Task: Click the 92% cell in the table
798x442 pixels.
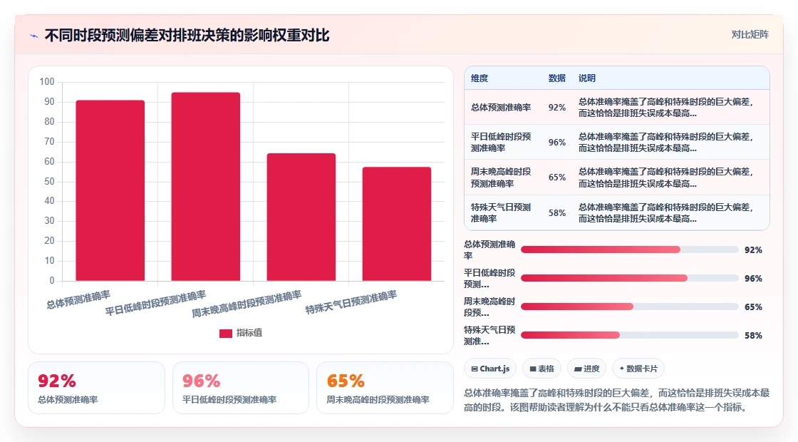Action: click(x=556, y=108)
